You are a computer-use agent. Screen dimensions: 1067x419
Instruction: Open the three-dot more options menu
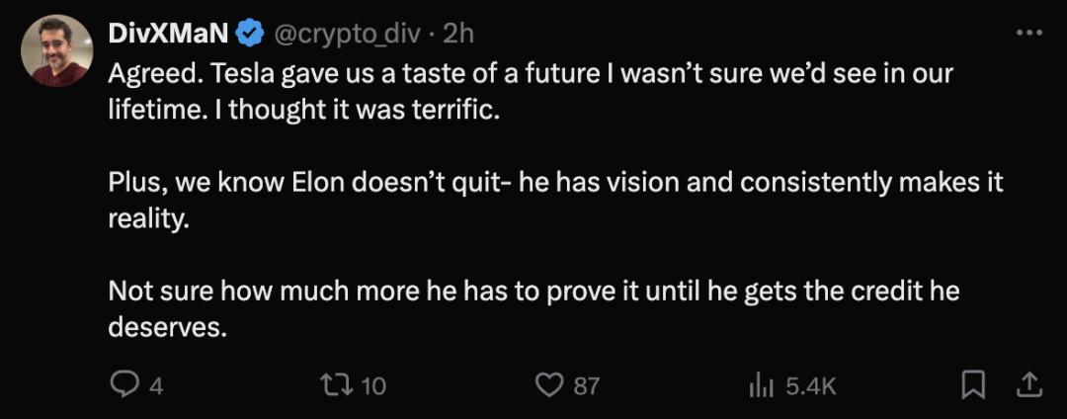tap(1028, 33)
